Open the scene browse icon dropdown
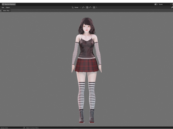This screenshot has height=129, width=173. [x=156, y=4]
